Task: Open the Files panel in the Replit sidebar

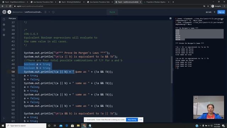Action: pos(4,19)
